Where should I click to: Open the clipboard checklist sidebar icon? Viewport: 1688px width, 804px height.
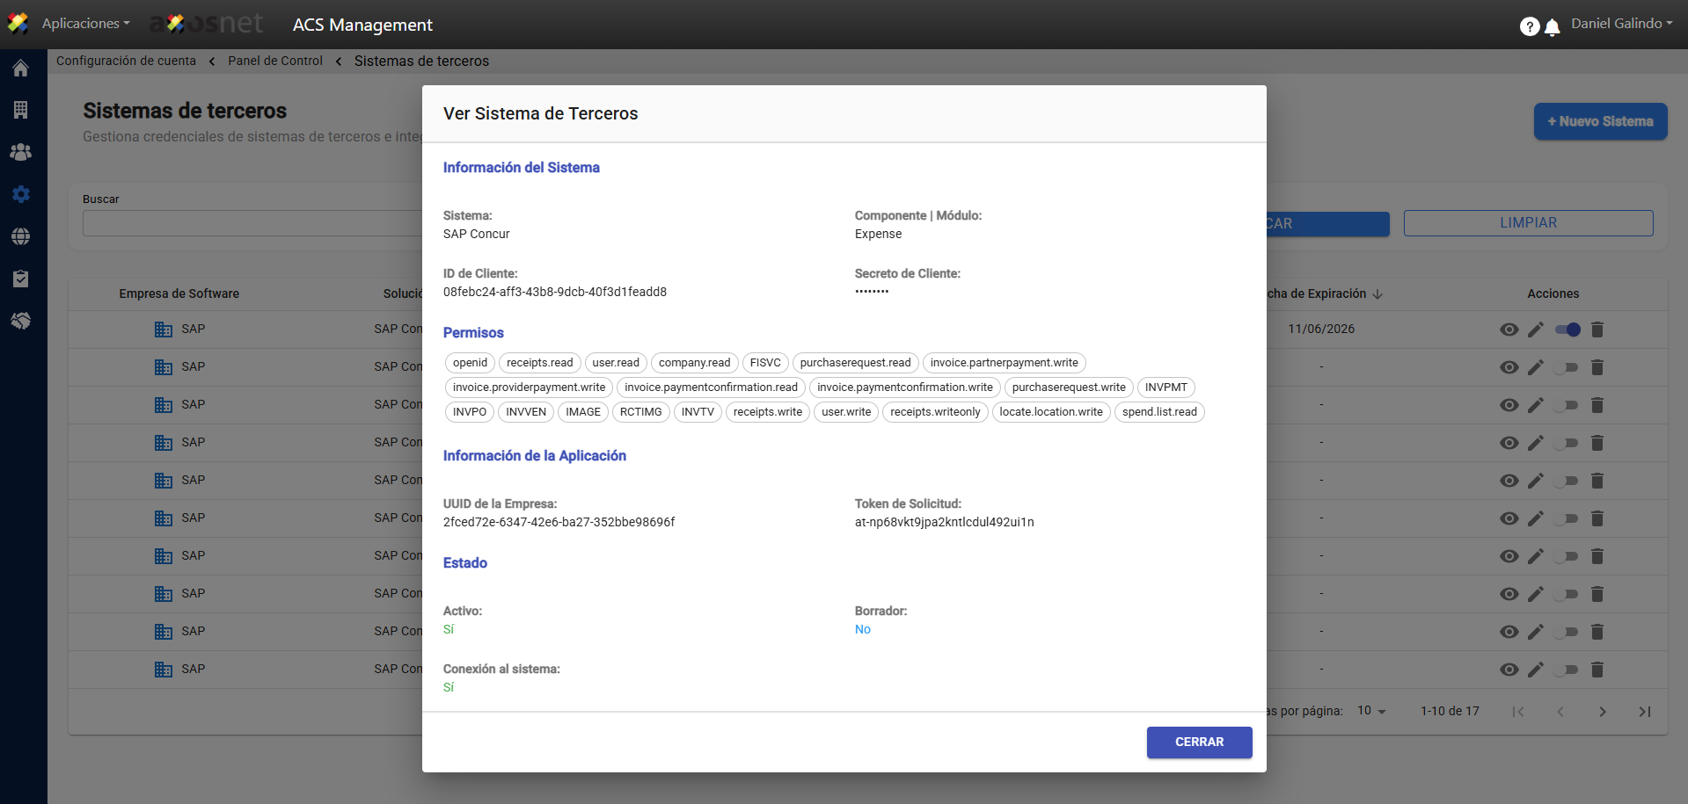pos(21,279)
